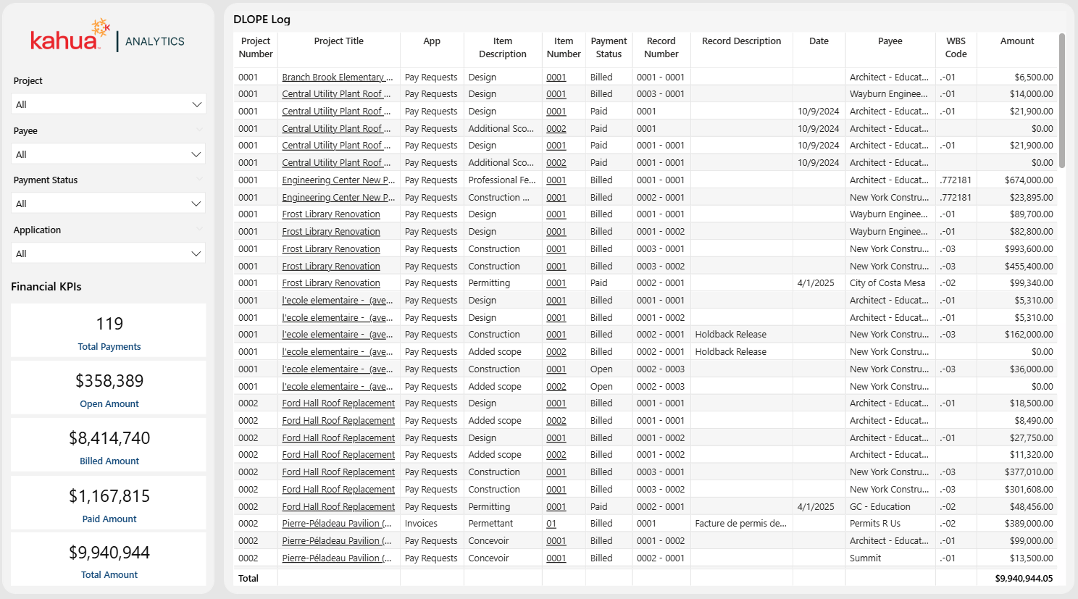Open the Branch Brook Elementary project link
Screen dimensions: 1078x599
point(337,78)
